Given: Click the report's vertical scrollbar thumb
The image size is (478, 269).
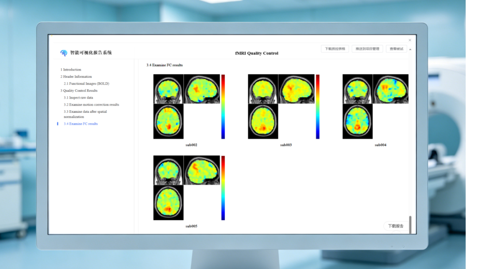Looking at the screenshot, I should click(x=410, y=225).
